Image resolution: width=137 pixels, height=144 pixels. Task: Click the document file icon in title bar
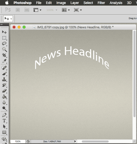pos(34,27)
